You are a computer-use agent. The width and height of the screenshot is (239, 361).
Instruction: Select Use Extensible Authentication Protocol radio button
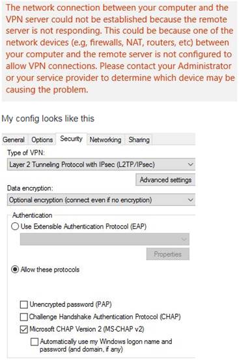click(x=15, y=227)
